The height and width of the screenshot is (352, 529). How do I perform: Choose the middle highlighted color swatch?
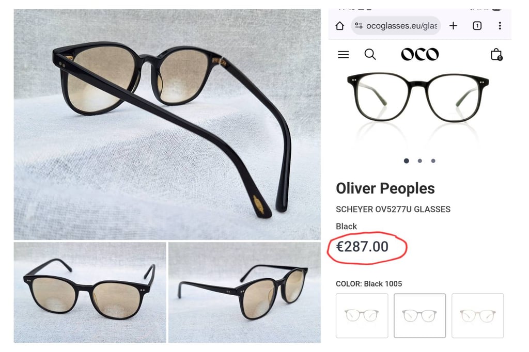(x=419, y=315)
